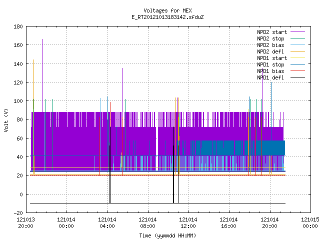Screen dimensions: 320x240
Task: Click the flat black NPD1 defl line at -10 V
Action: click(158, 203)
